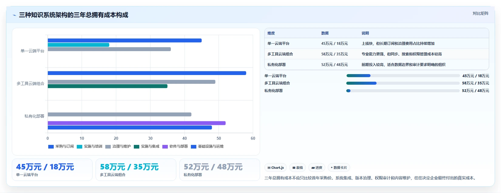
Task: Click the description starting 上线快
Action: click(x=398, y=44)
